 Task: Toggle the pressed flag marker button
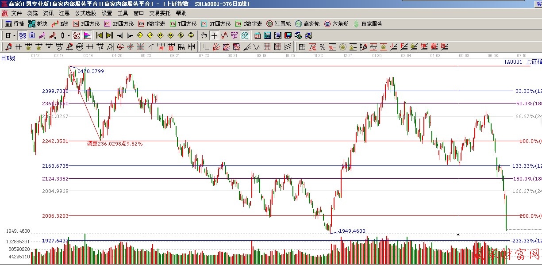click(87, 35)
